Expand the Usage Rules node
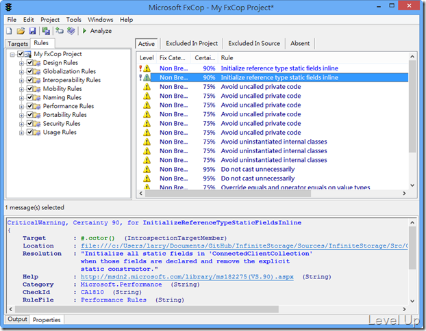426x331 pixels. (x=21, y=133)
